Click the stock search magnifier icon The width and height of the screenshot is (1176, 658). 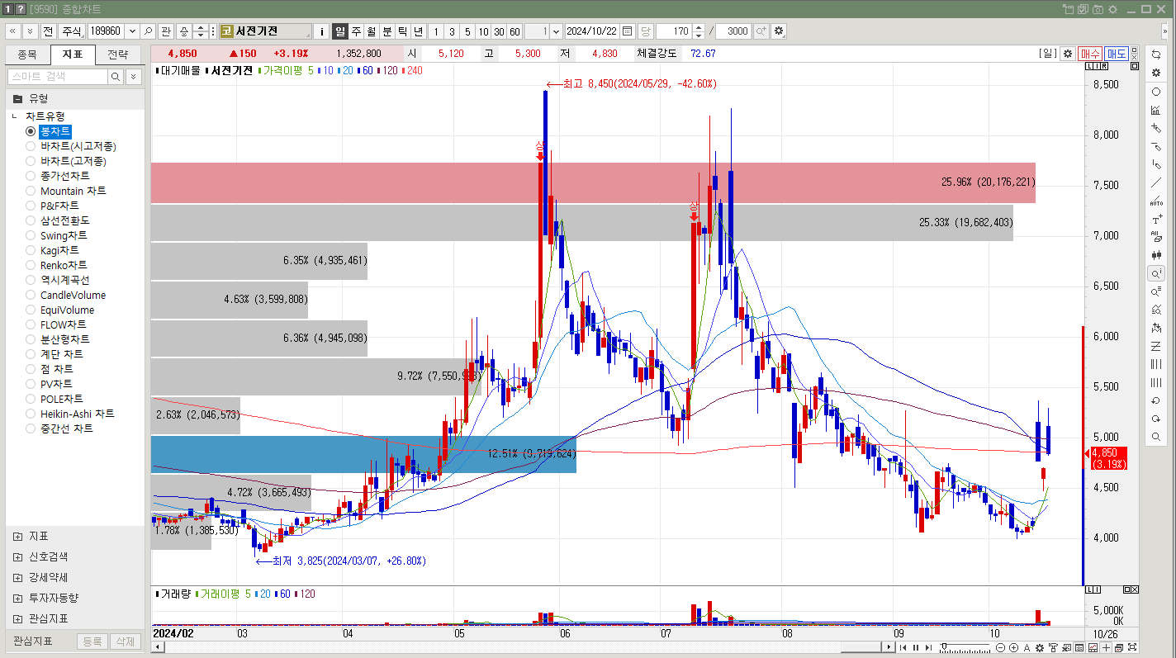(x=148, y=31)
